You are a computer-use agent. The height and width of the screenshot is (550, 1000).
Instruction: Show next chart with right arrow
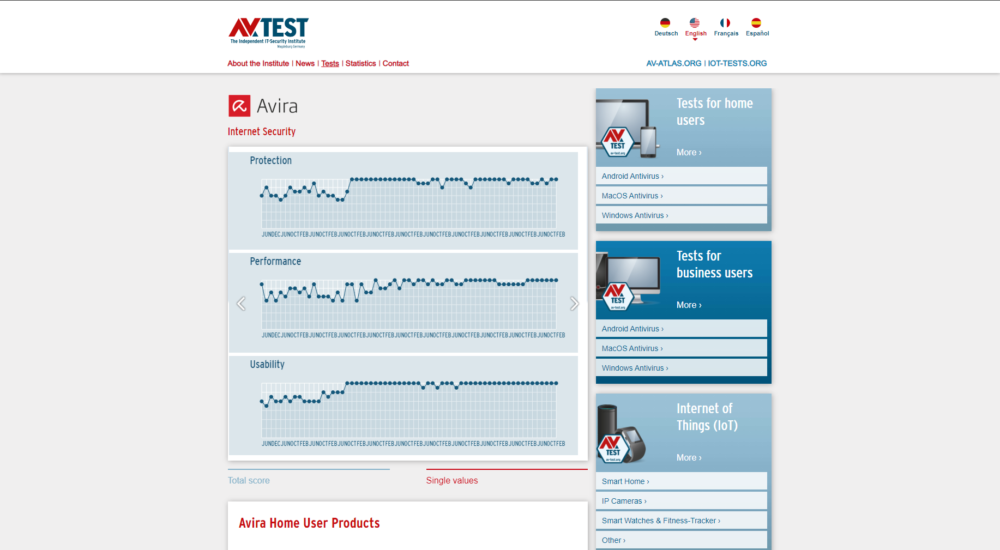coord(574,304)
